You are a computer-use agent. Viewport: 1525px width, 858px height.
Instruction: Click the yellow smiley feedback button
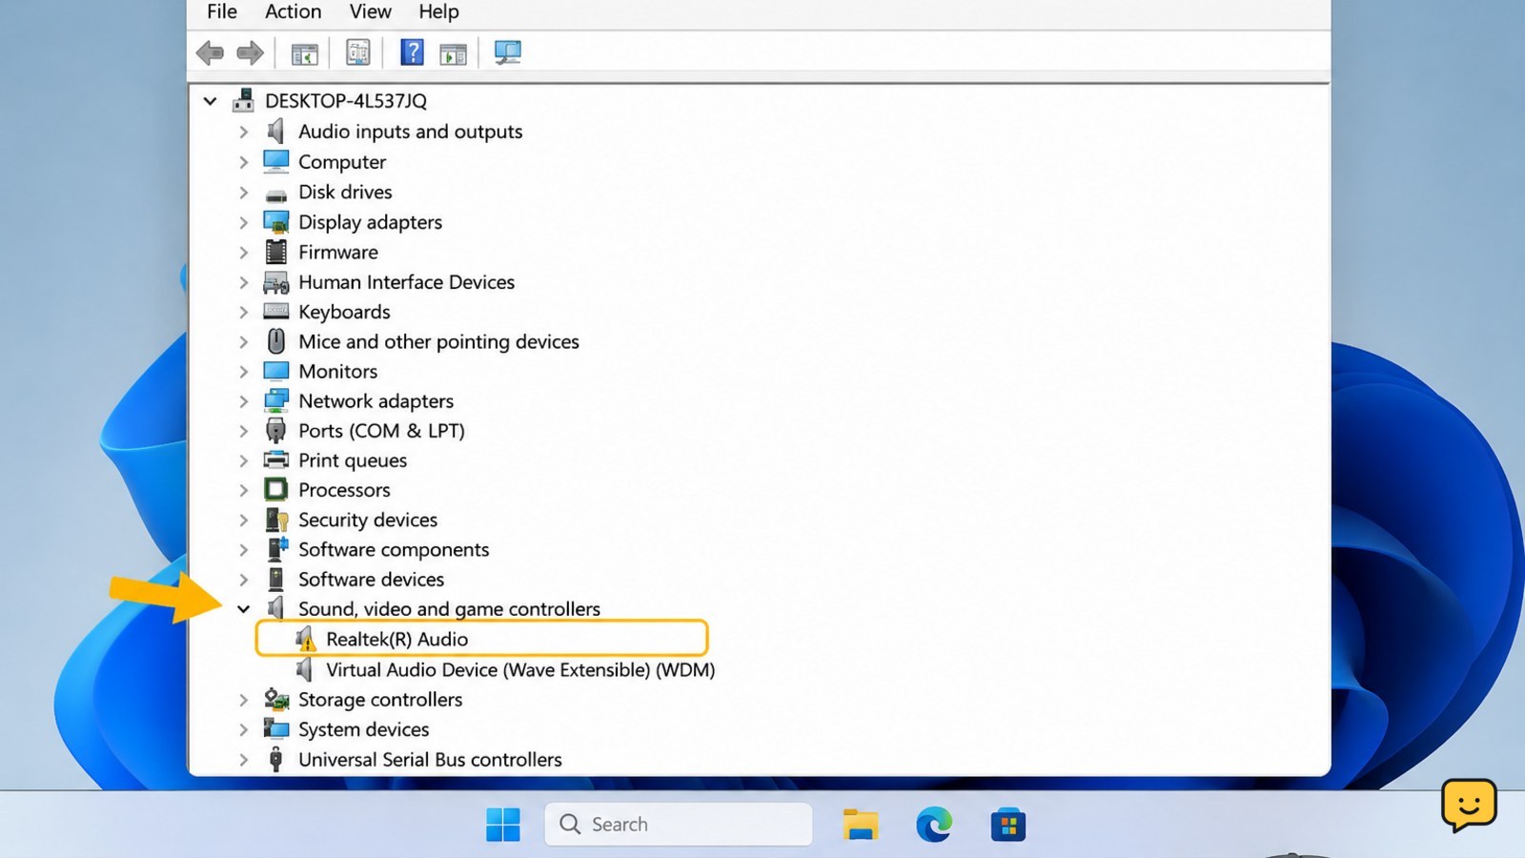(x=1469, y=806)
